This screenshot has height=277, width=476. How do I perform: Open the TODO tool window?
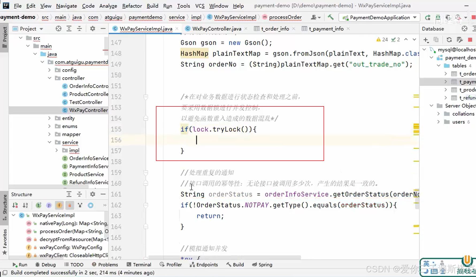[x=74, y=264]
